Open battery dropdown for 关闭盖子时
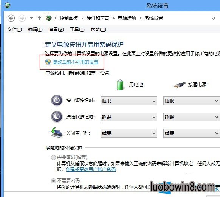Image resolution: width=220 pixels, height=197 pixels. pyautogui.click(x=129, y=133)
